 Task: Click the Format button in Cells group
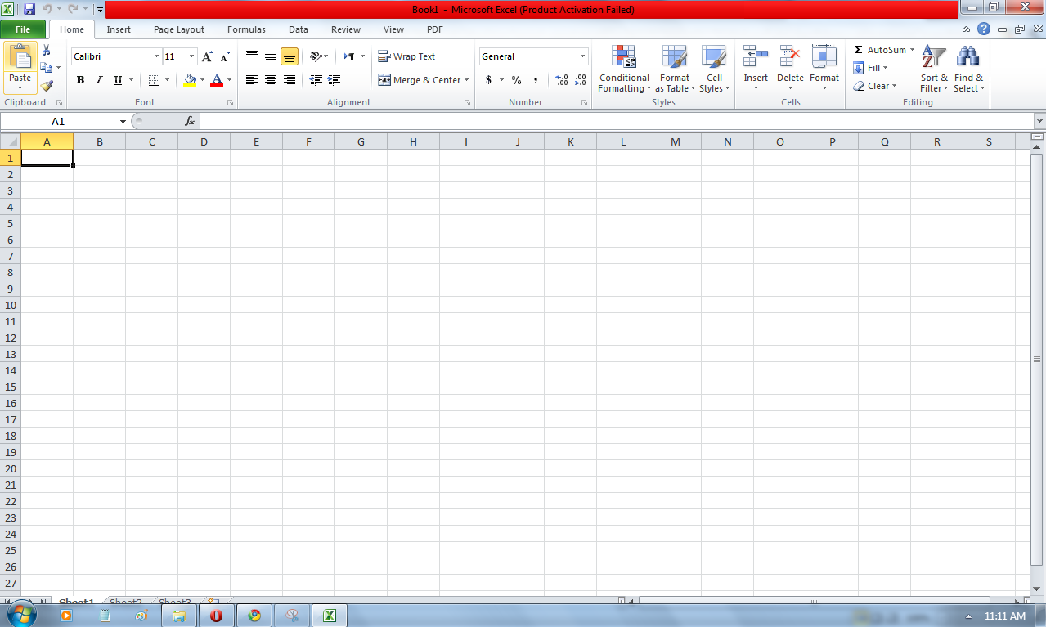tap(824, 69)
